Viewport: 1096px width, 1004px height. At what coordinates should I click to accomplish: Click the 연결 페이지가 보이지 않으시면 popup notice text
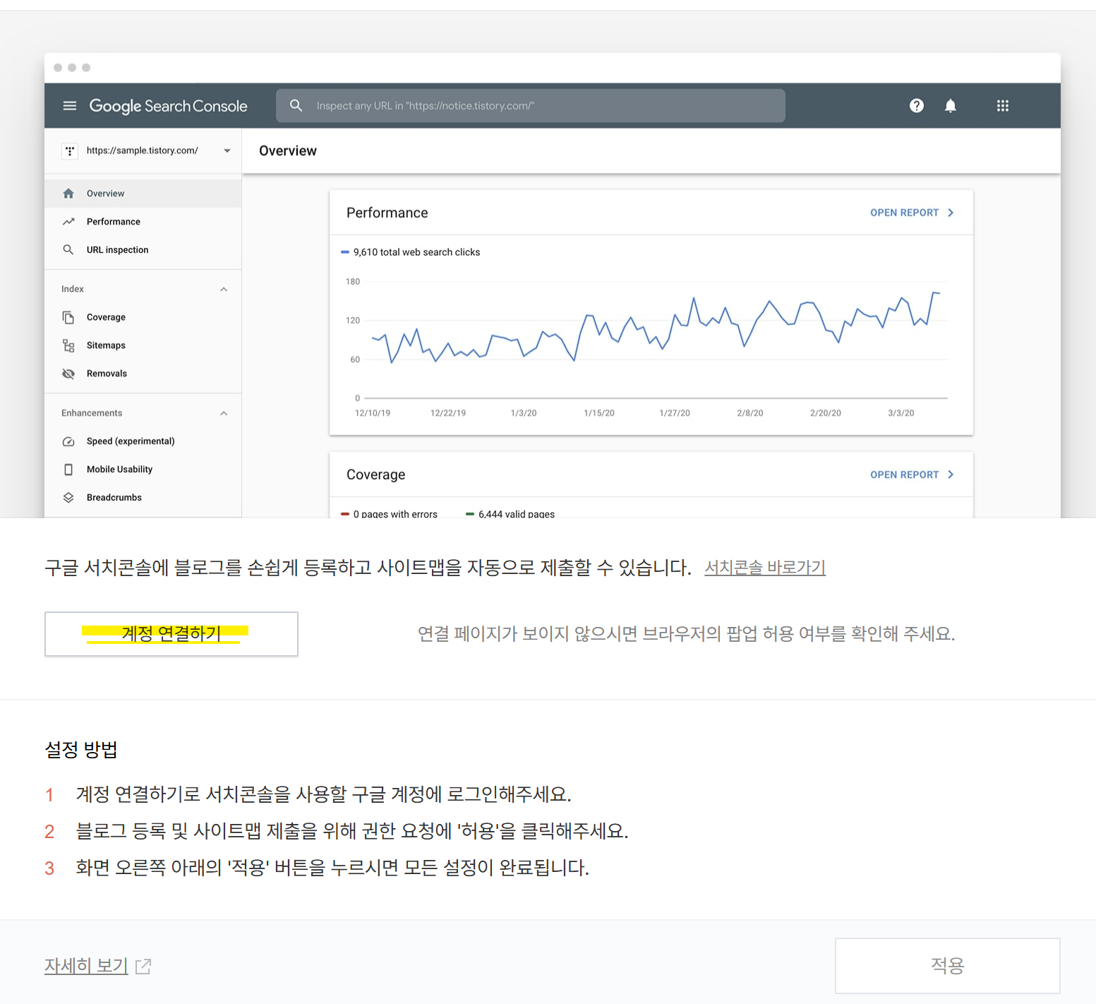[686, 634]
